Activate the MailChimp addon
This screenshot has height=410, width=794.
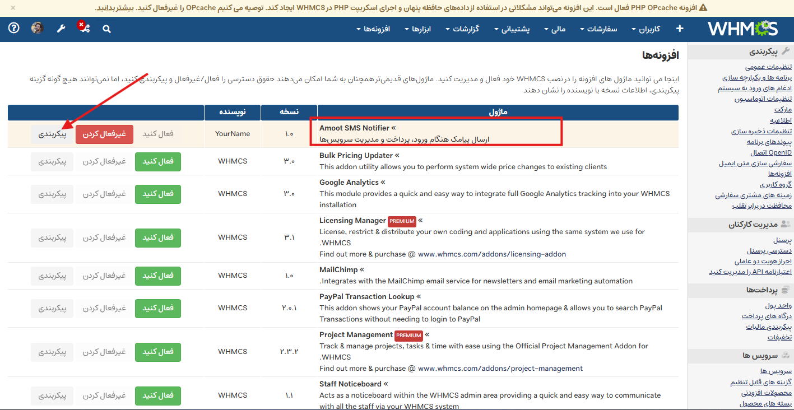pyautogui.click(x=158, y=276)
